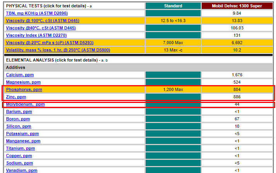The width and height of the screenshot is (276, 173).
Task: Select the Boron value 67
Action: tap(237, 119)
